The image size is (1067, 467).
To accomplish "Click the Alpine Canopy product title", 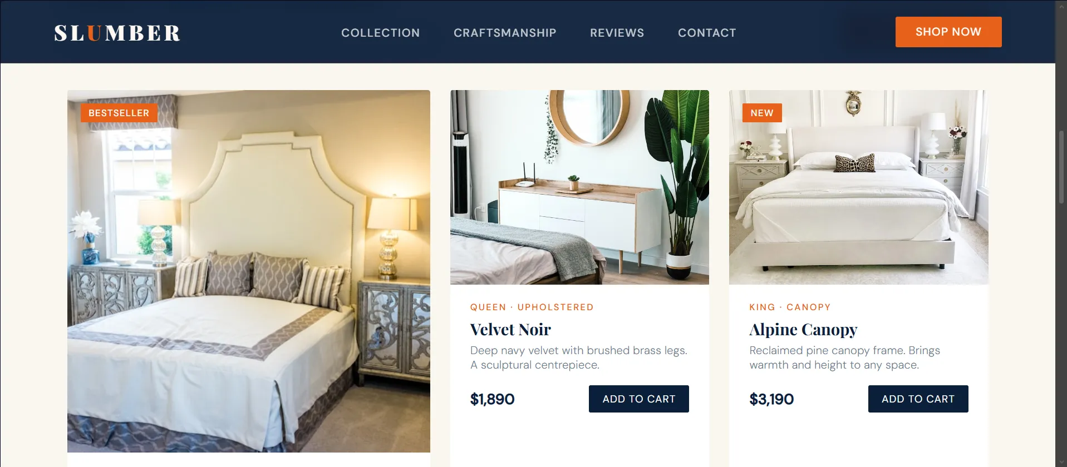I will pyautogui.click(x=803, y=330).
